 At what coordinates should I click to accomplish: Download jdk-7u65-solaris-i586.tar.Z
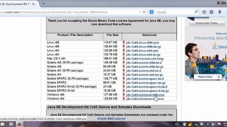tap(144, 63)
